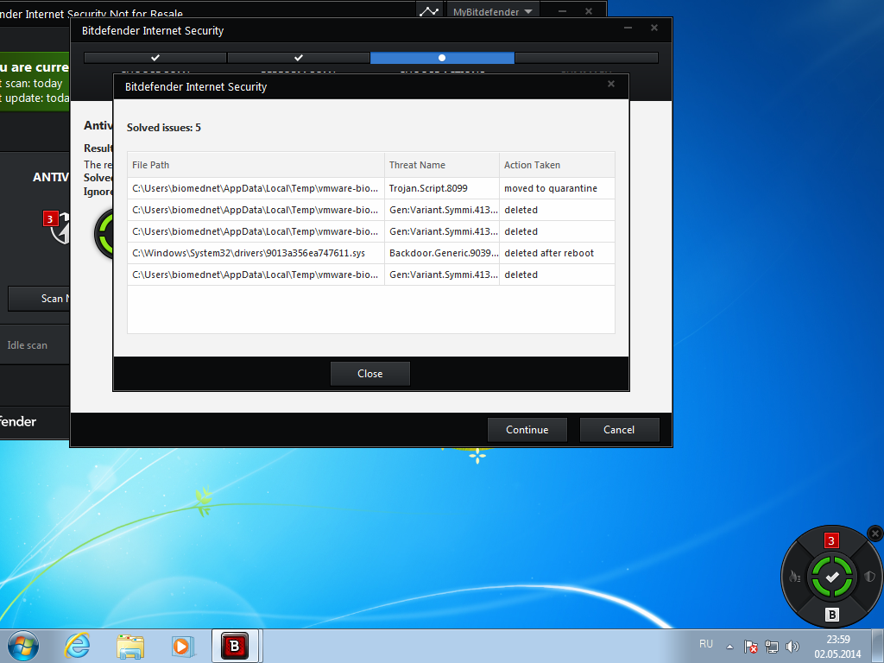Click the shield icon on the security widget
884x663 pixels.
click(869, 577)
